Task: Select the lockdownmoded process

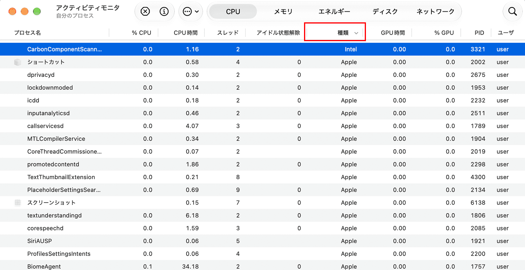Action: click(262, 87)
